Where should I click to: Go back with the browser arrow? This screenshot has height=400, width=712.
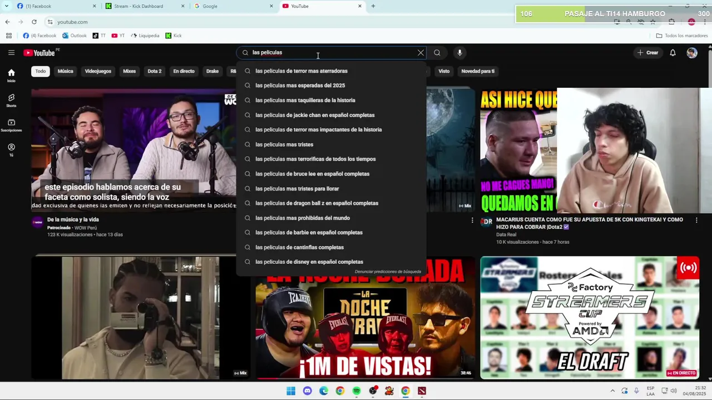pyautogui.click(x=7, y=22)
